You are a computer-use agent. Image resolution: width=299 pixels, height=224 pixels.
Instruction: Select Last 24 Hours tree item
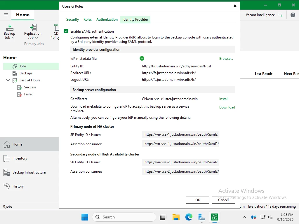pyautogui.click(x=30, y=80)
